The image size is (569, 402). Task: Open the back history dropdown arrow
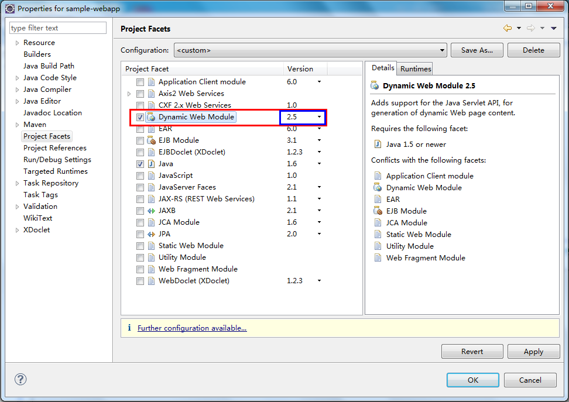click(x=519, y=28)
